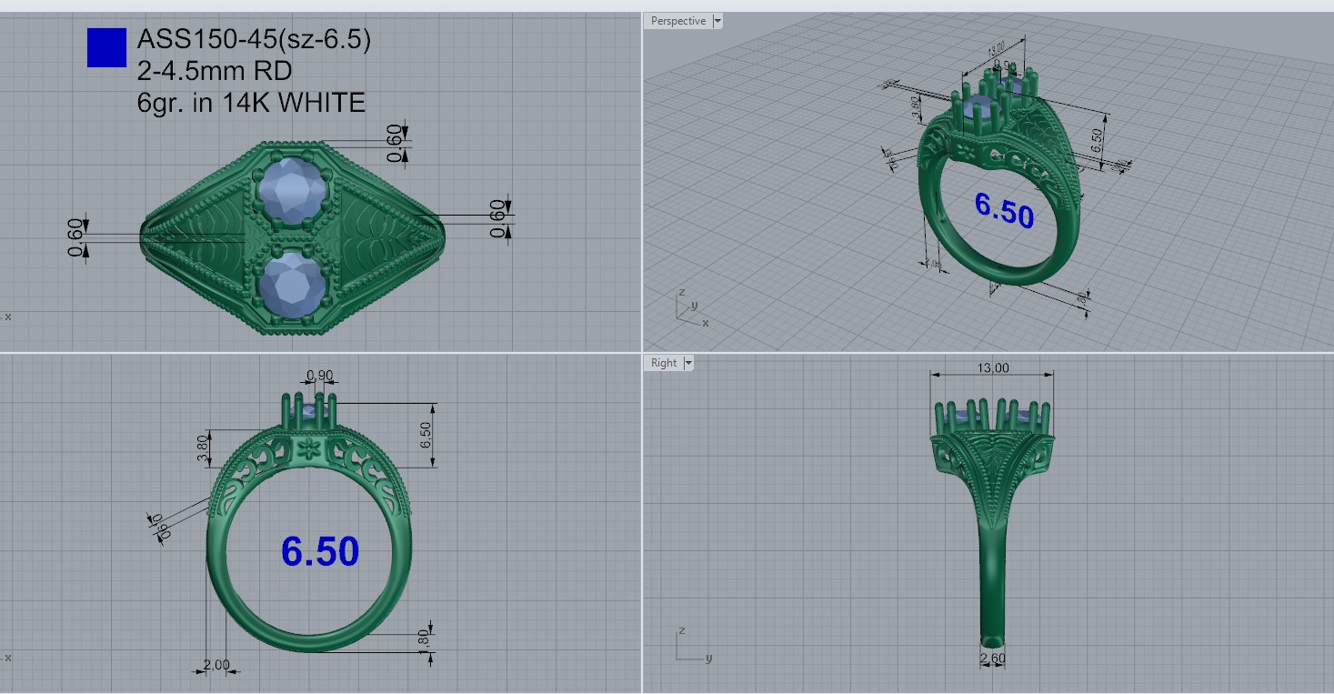This screenshot has height=694, width=1334.
Task: Select the '3,80' dimension in front view
Action: 204,448
